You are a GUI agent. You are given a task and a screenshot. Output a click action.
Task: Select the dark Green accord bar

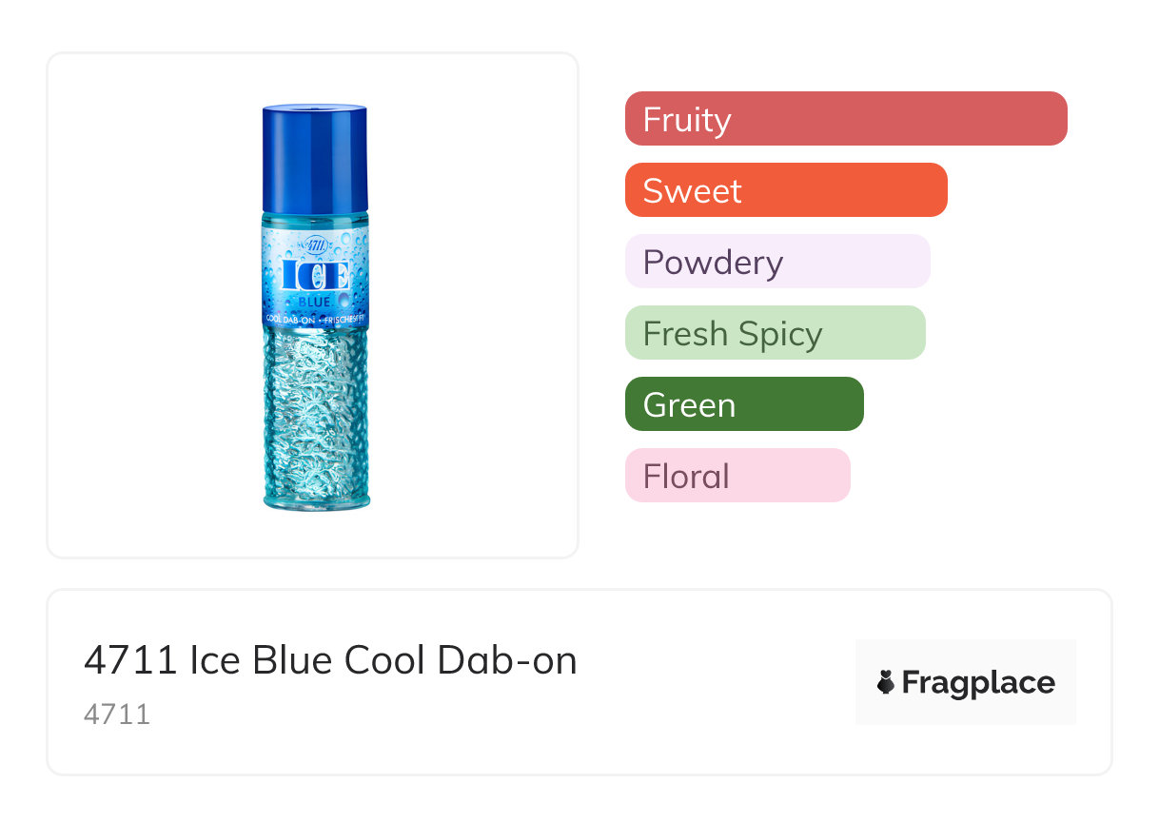tap(744, 404)
